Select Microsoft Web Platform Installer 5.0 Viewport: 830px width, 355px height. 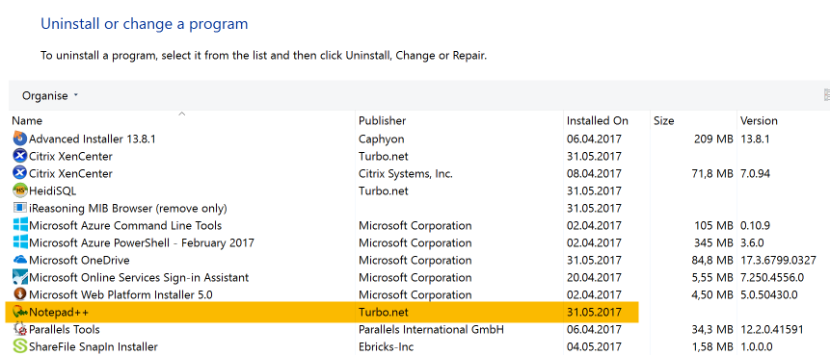tap(120, 294)
